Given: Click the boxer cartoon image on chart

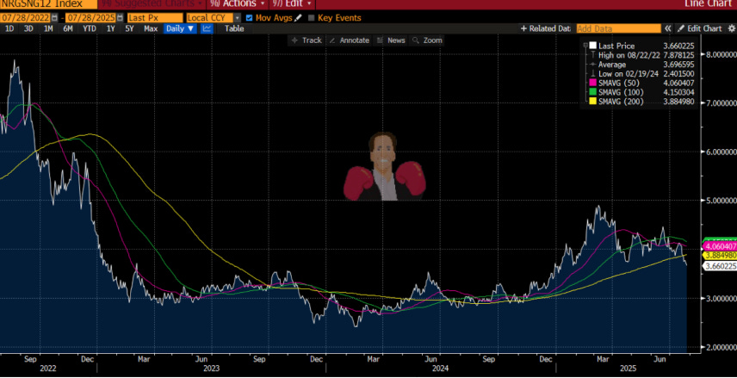Looking at the screenshot, I should pos(384,166).
